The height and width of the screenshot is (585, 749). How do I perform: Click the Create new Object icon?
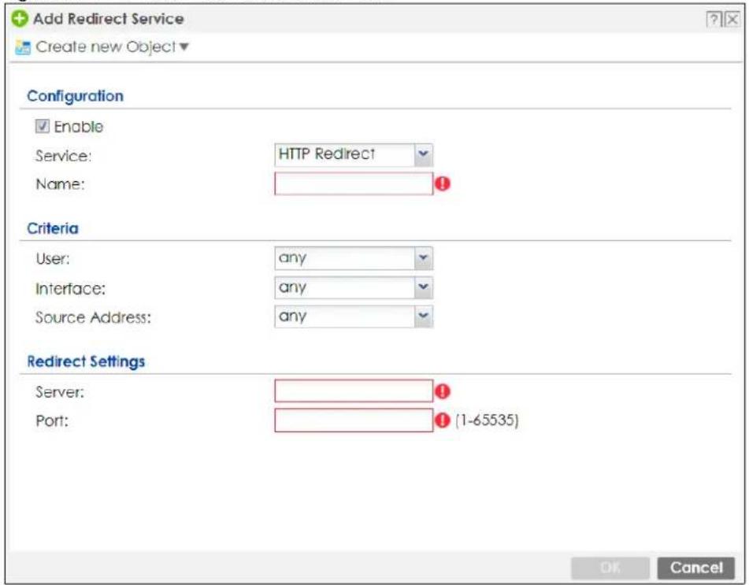click(x=23, y=47)
